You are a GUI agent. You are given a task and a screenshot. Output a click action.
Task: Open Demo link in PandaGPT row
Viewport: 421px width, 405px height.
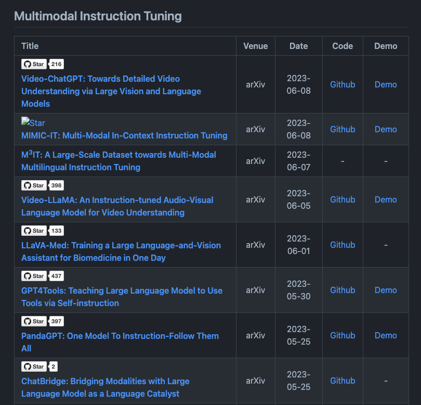[x=386, y=335]
